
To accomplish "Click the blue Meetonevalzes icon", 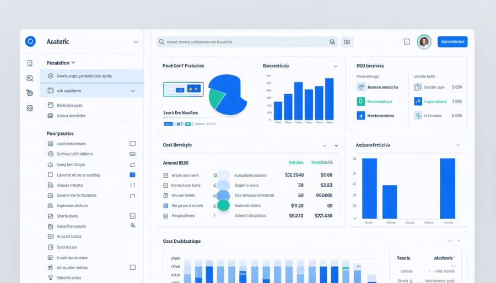I will 361,116.
